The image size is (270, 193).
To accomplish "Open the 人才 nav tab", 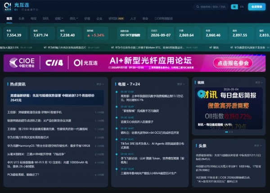I will click(x=133, y=18).
